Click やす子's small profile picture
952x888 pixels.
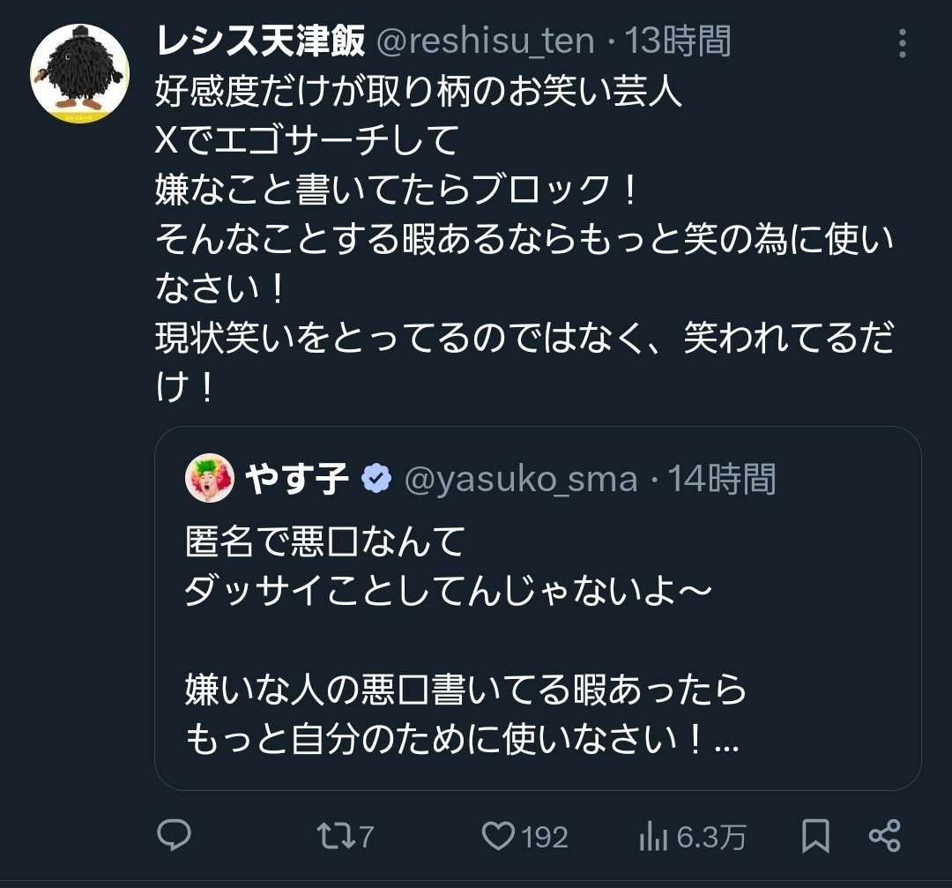[210, 479]
